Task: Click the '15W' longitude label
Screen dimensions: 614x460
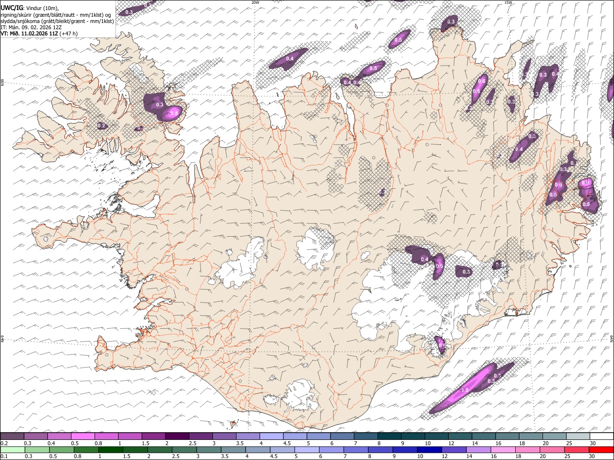Action: click(508, 2)
